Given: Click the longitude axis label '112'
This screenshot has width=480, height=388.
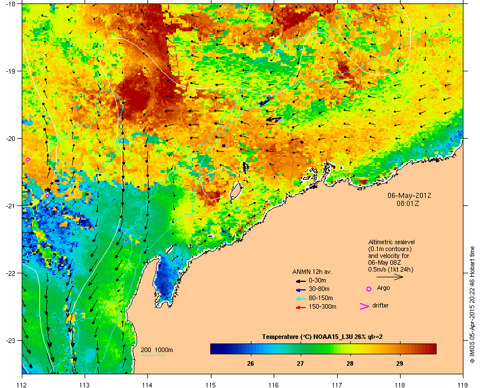Looking at the screenshot, I should (22, 385).
